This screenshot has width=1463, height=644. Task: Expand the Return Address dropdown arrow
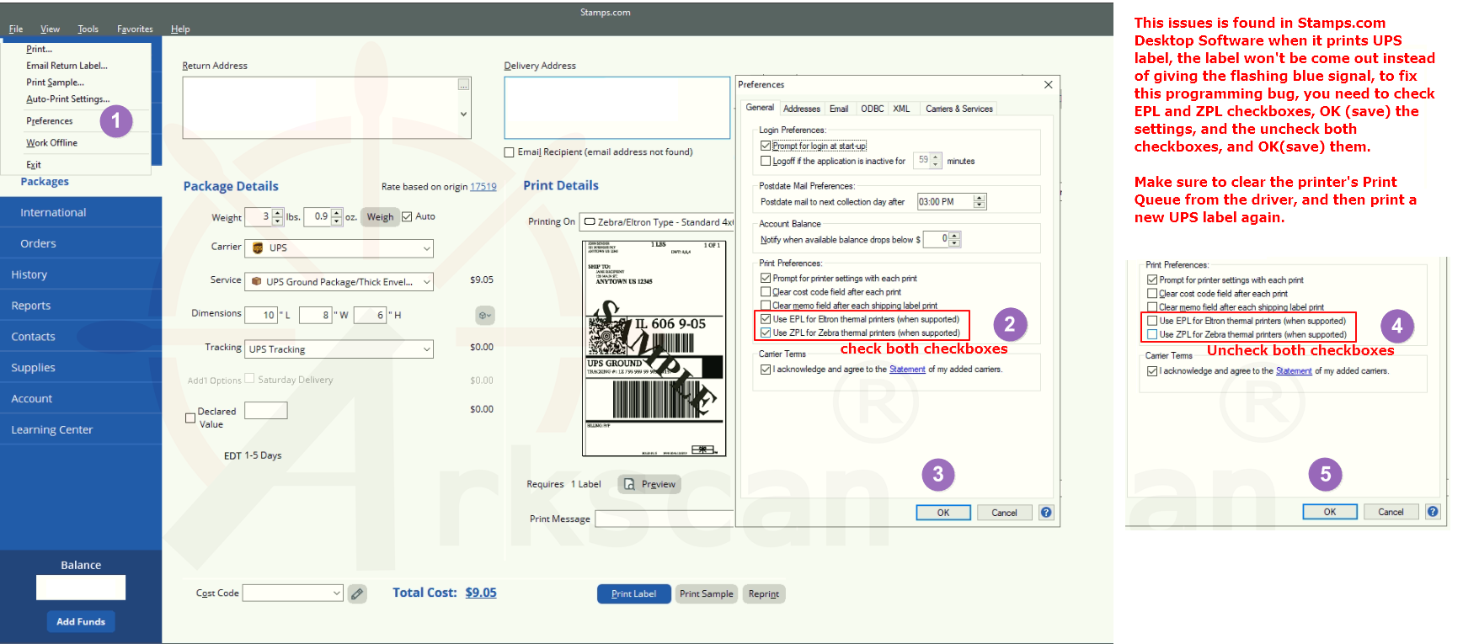(x=463, y=114)
